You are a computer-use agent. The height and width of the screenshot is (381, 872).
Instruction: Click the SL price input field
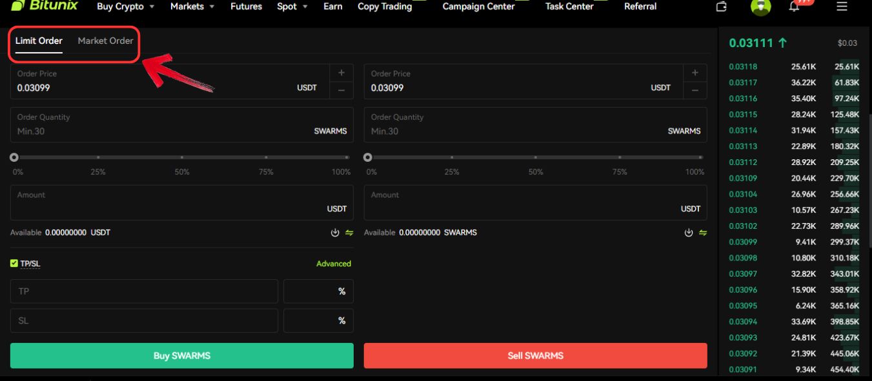[144, 320]
